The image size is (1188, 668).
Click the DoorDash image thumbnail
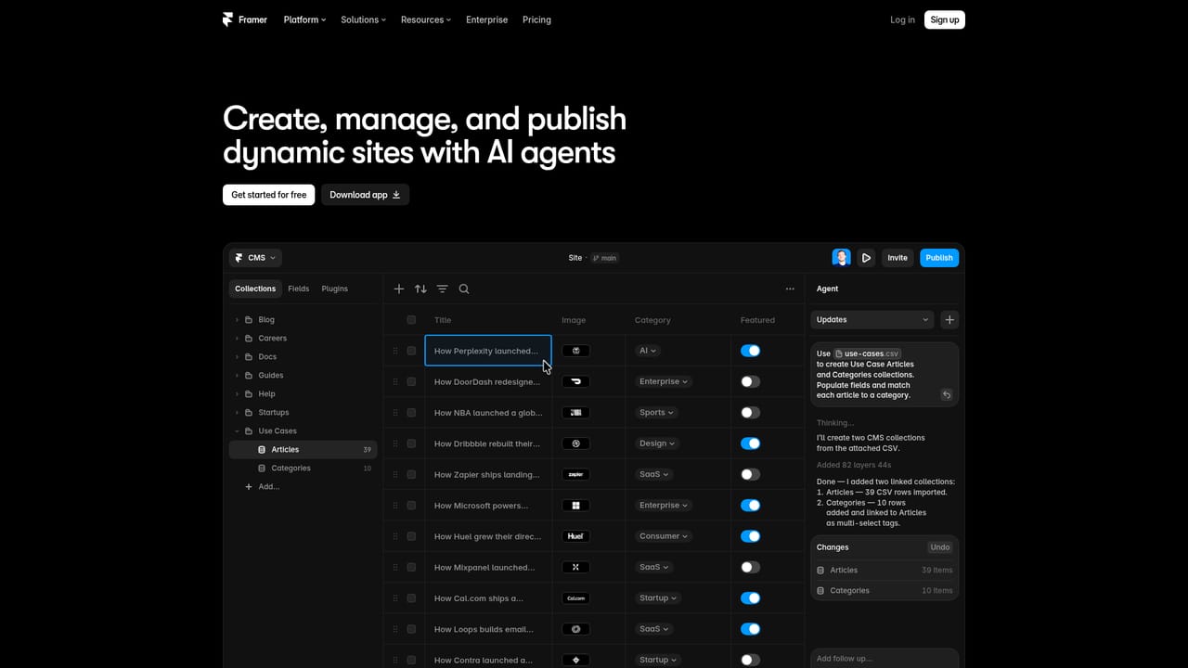point(576,381)
